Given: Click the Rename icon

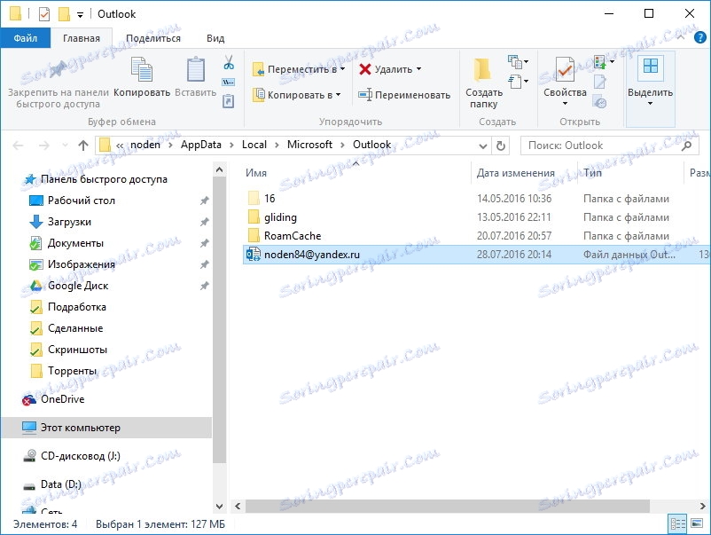Looking at the screenshot, I should tap(365, 95).
